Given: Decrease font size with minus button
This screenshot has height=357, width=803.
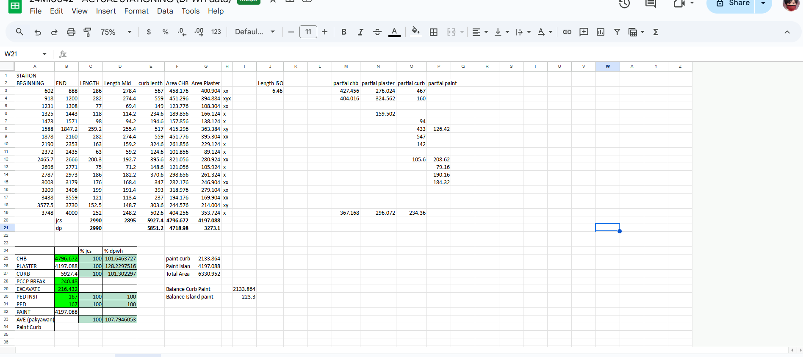Looking at the screenshot, I should pyautogui.click(x=291, y=32).
